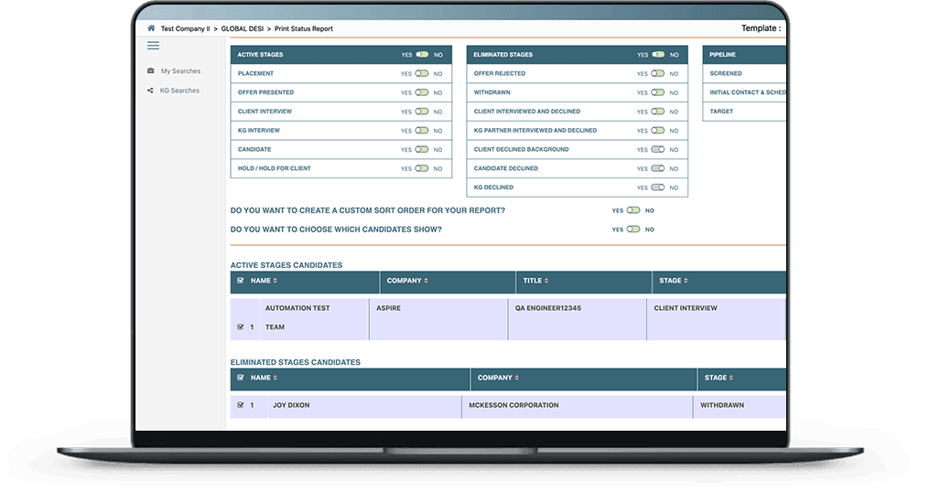Open My Searches in the sidebar
The height and width of the screenshot is (492, 929).
coord(180,71)
